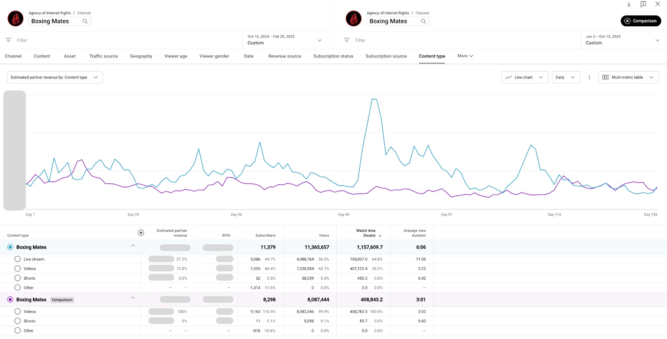Click the send feedback flag icon
The width and height of the screenshot is (667, 339).
(643, 4)
